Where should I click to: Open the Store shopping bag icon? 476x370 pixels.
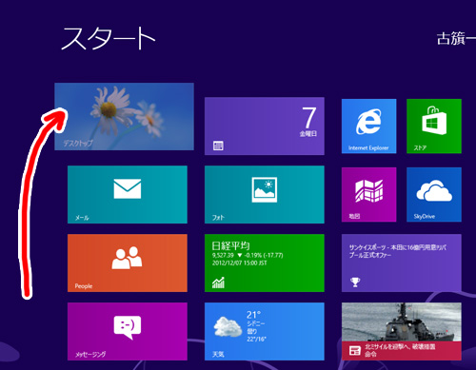click(434, 121)
